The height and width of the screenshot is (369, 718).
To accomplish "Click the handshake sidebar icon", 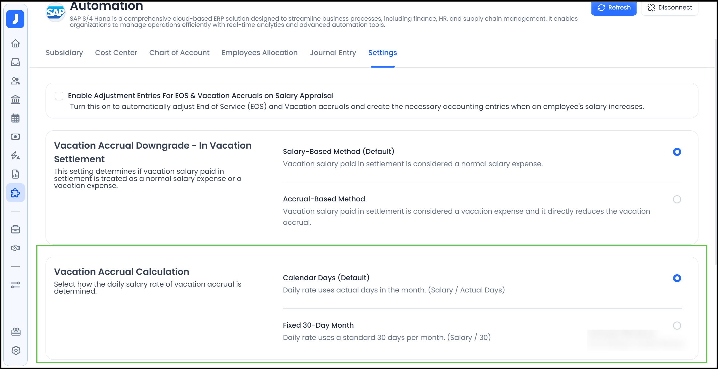I will pos(15,248).
